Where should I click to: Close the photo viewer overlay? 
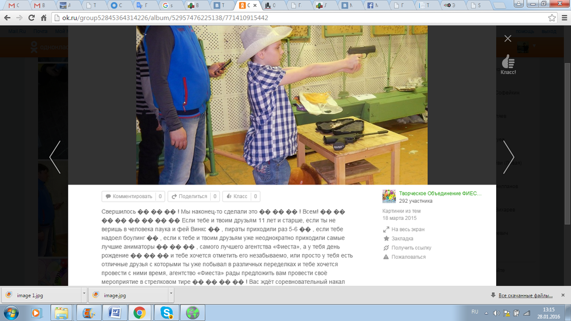[508, 39]
